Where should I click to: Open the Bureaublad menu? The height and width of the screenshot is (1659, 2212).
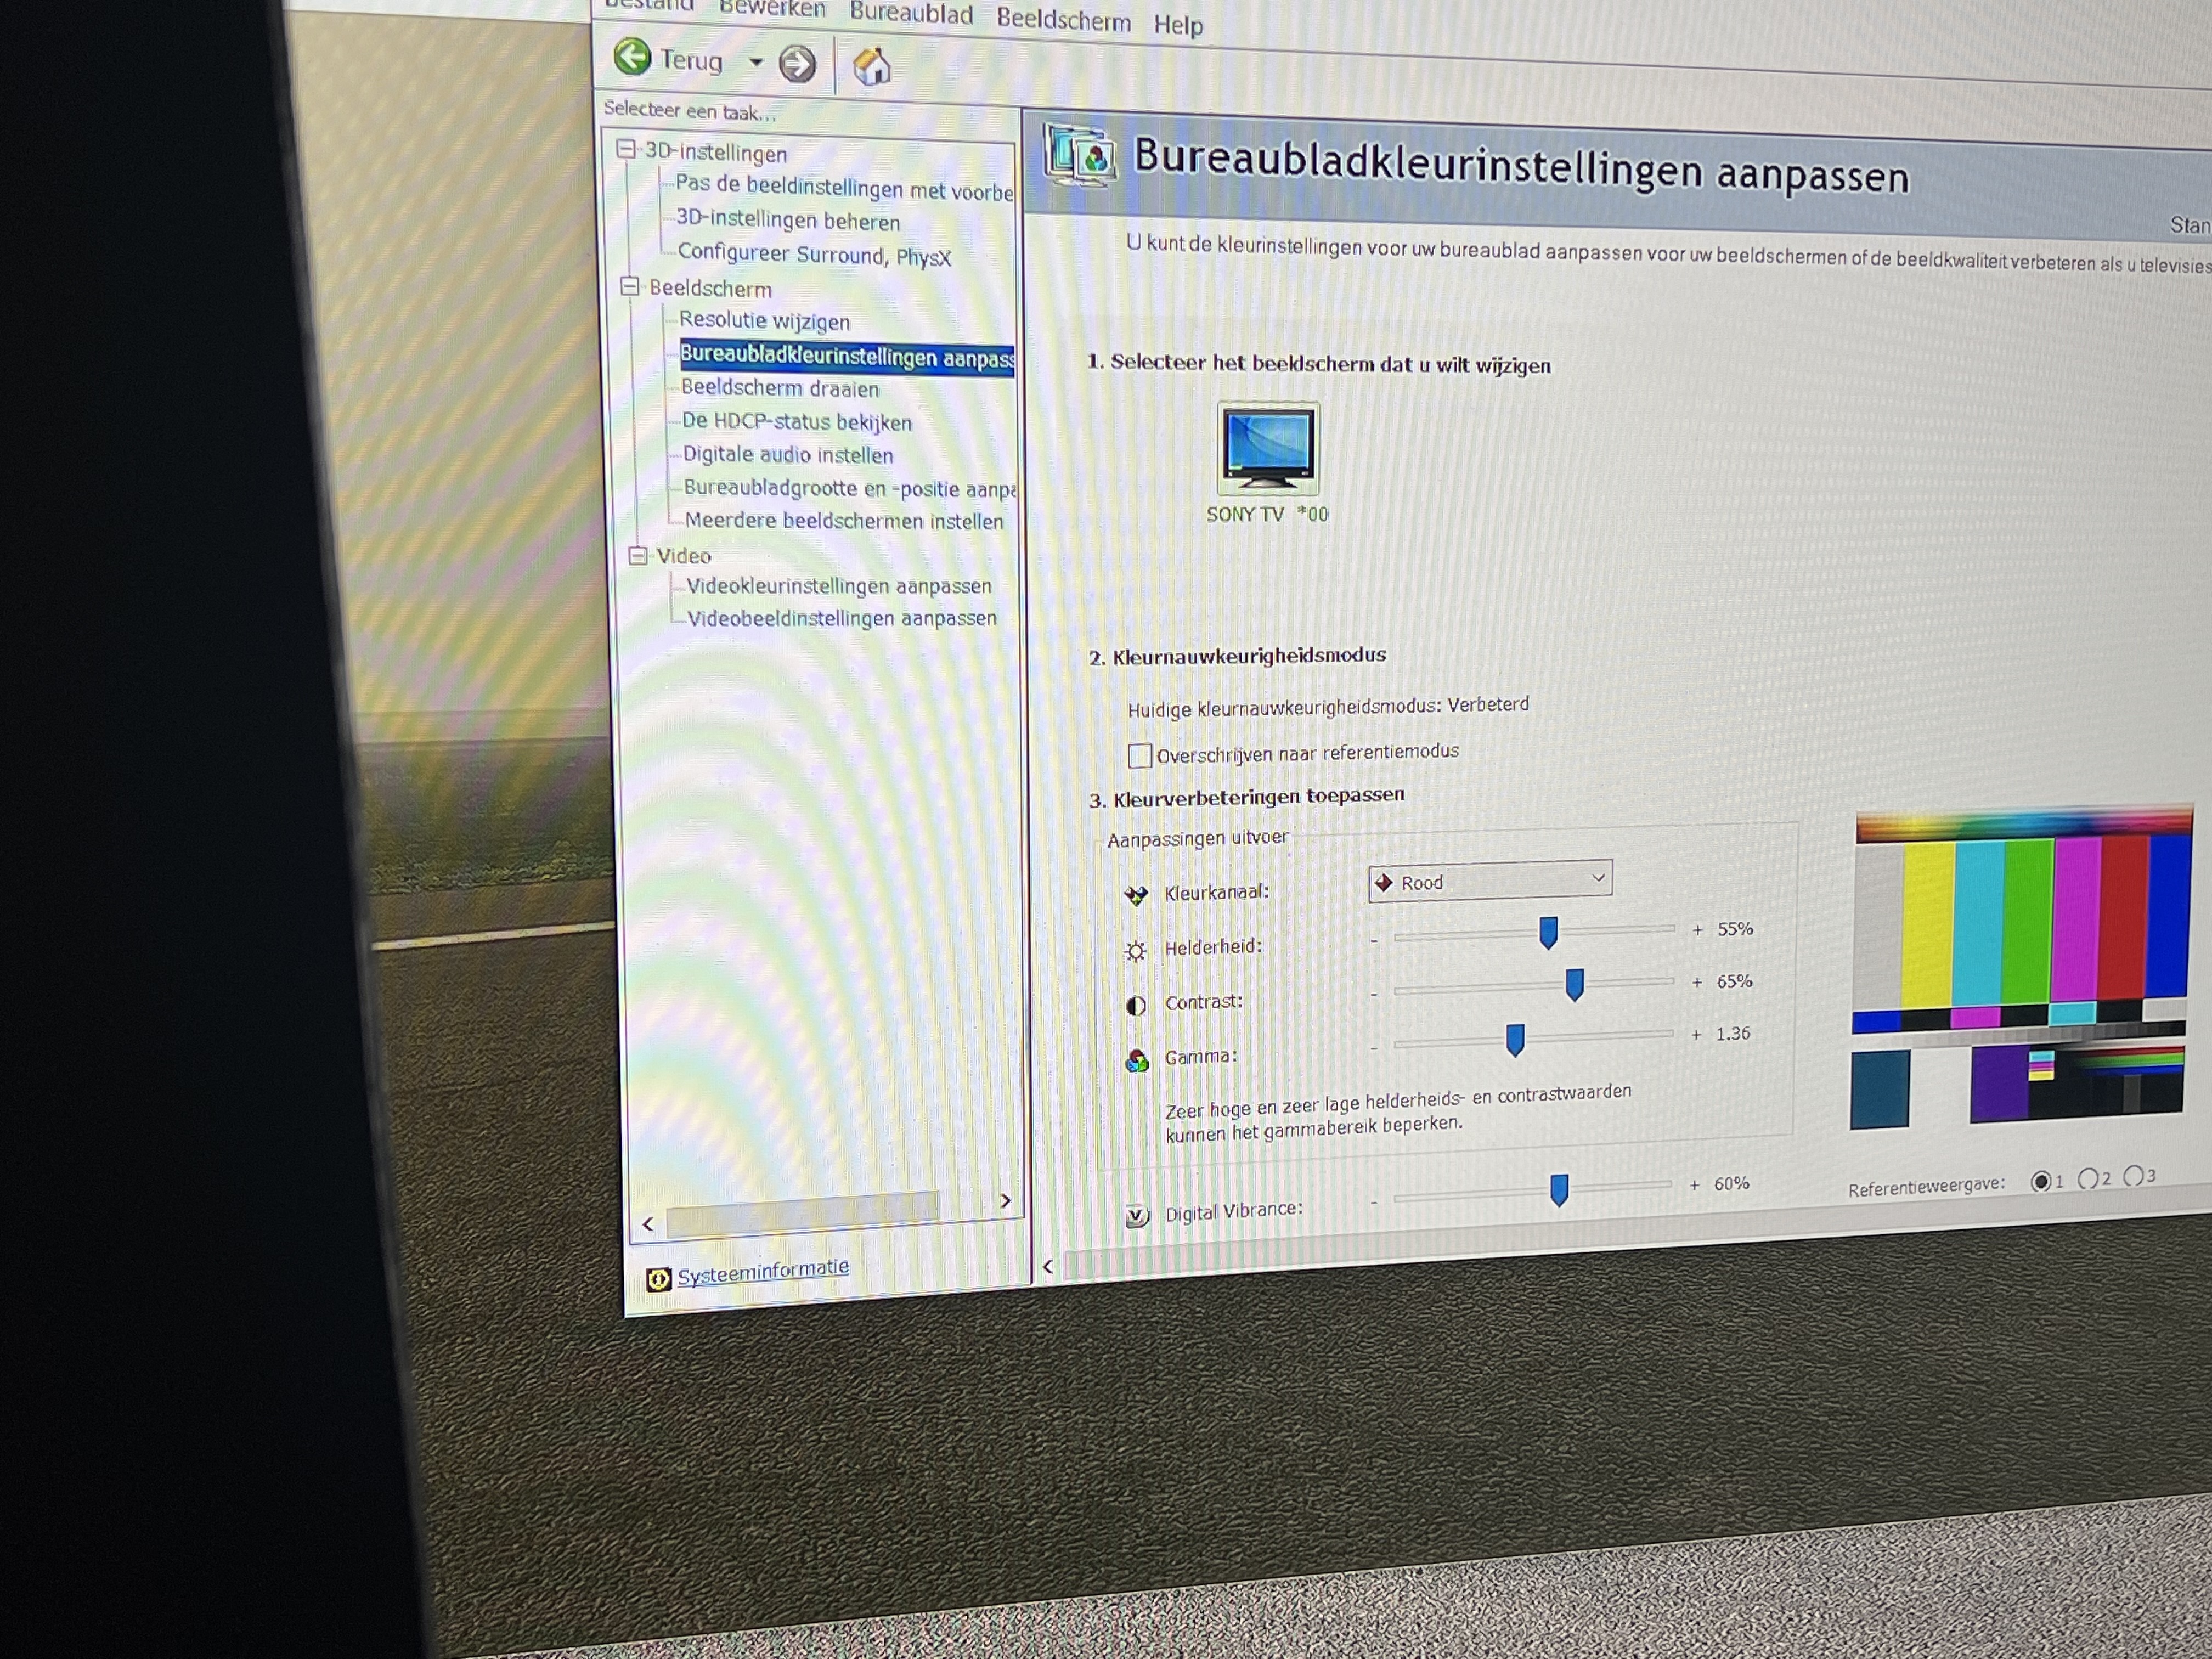(x=910, y=14)
